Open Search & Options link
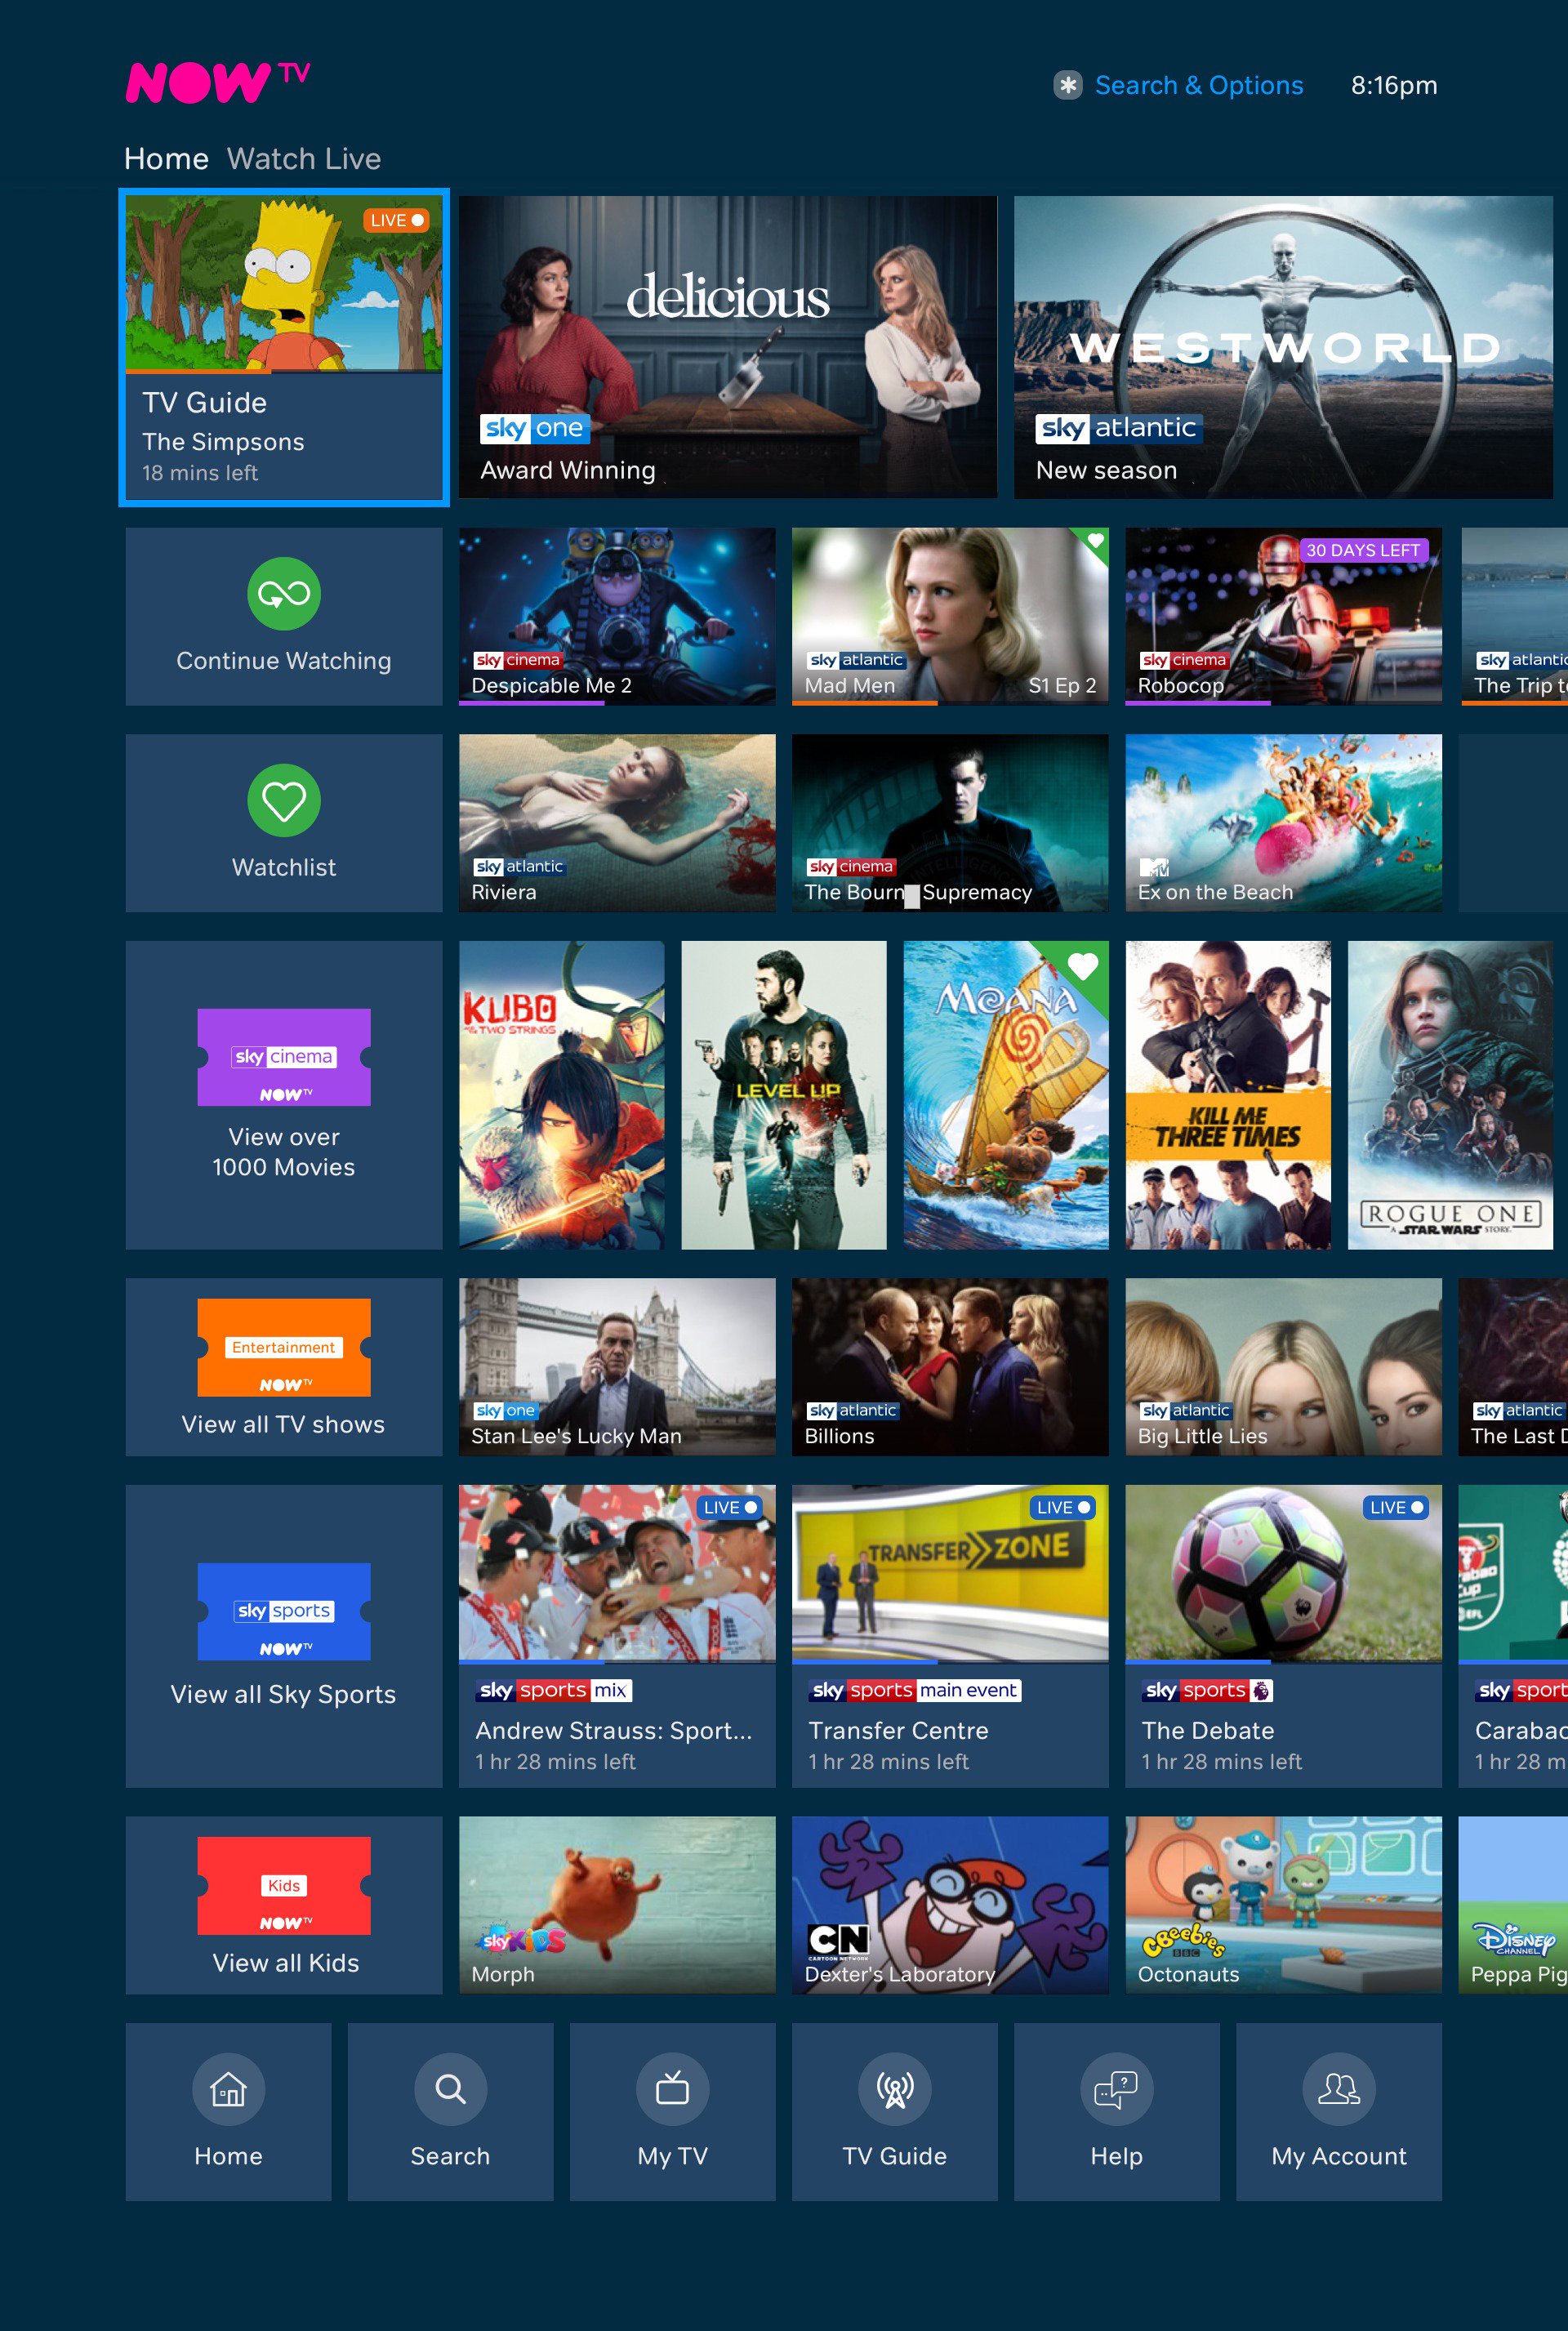This screenshot has width=1568, height=2331. pos(1198,85)
